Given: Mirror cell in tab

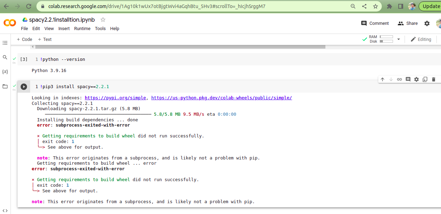Looking at the screenshot, I should click(425, 79).
